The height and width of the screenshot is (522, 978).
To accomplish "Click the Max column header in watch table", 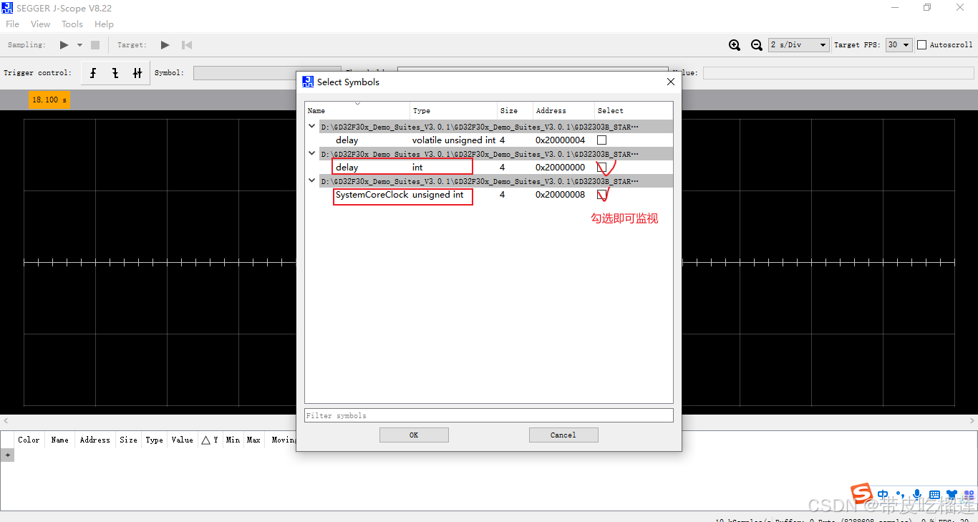I will coord(253,440).
